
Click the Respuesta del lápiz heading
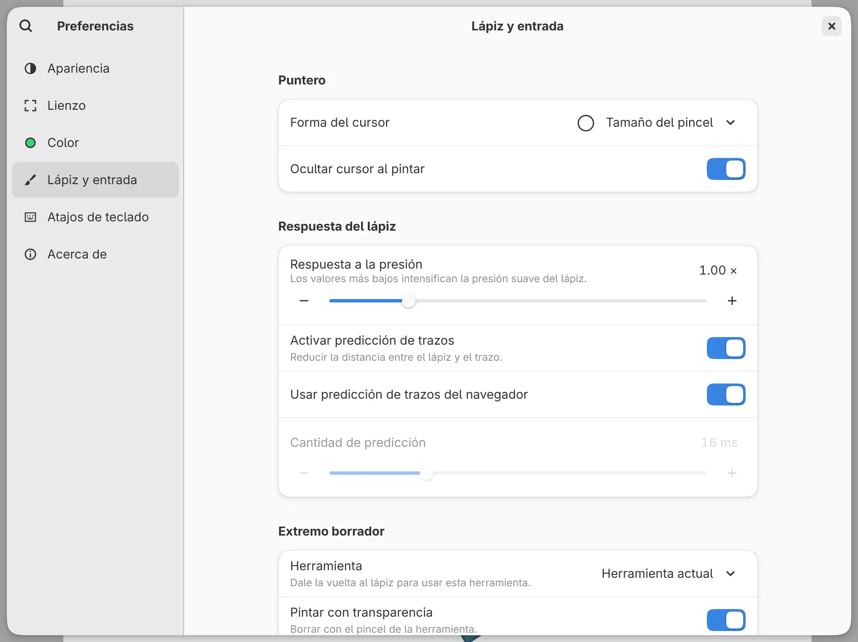coord(337,226)
